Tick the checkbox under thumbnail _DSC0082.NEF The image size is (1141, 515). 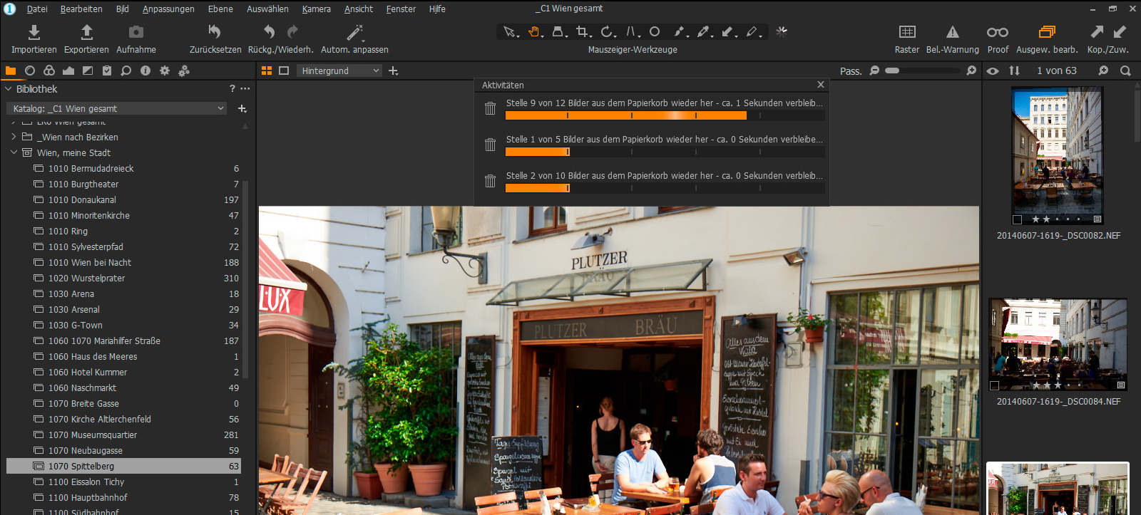[x=1017, y=219]
